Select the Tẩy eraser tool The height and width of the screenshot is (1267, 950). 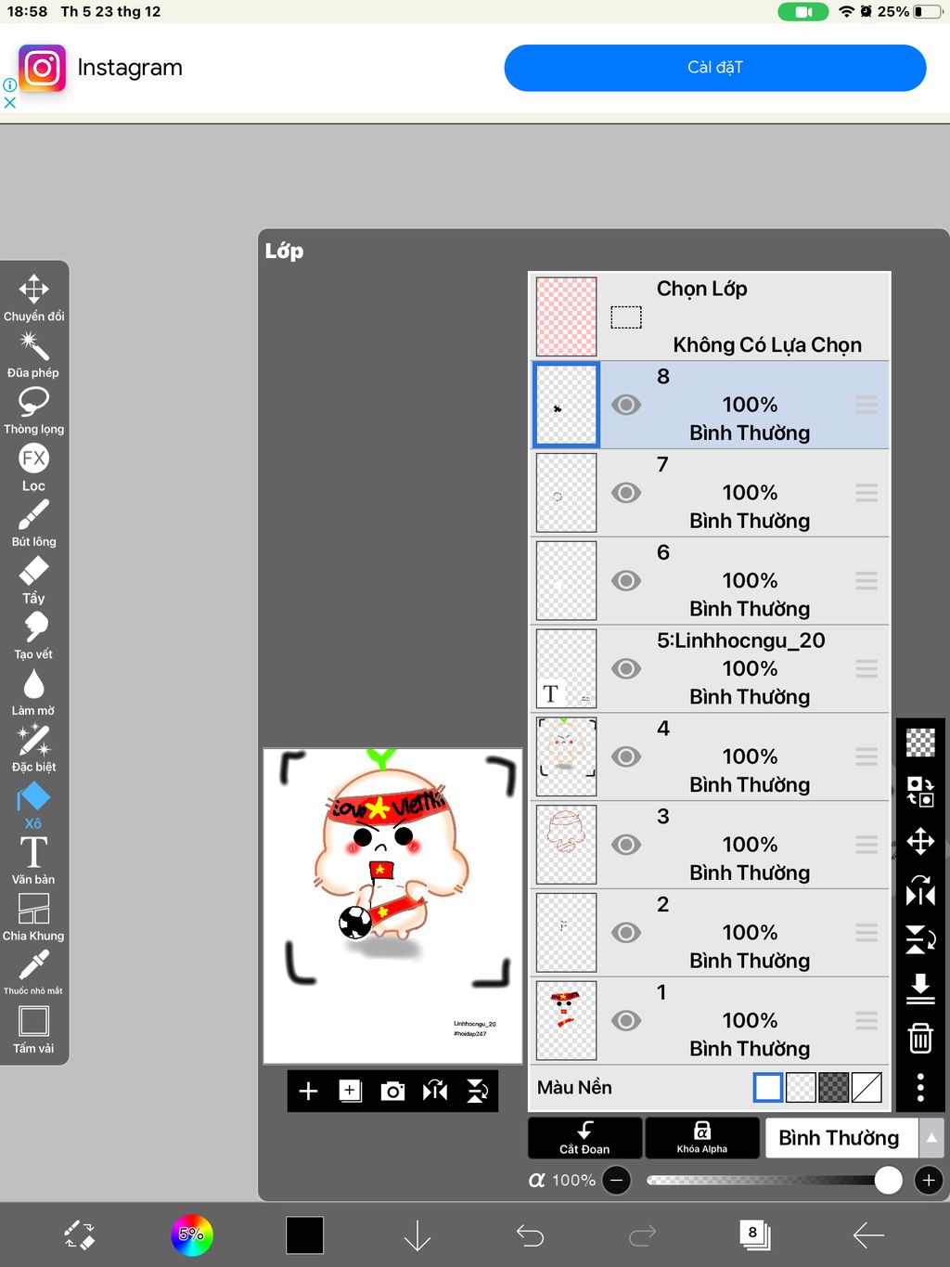(x=33, y=580)
